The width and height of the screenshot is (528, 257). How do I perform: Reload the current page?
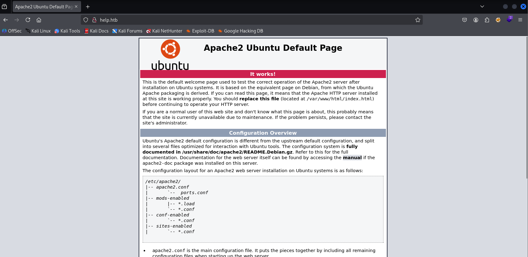coord(28,20)
